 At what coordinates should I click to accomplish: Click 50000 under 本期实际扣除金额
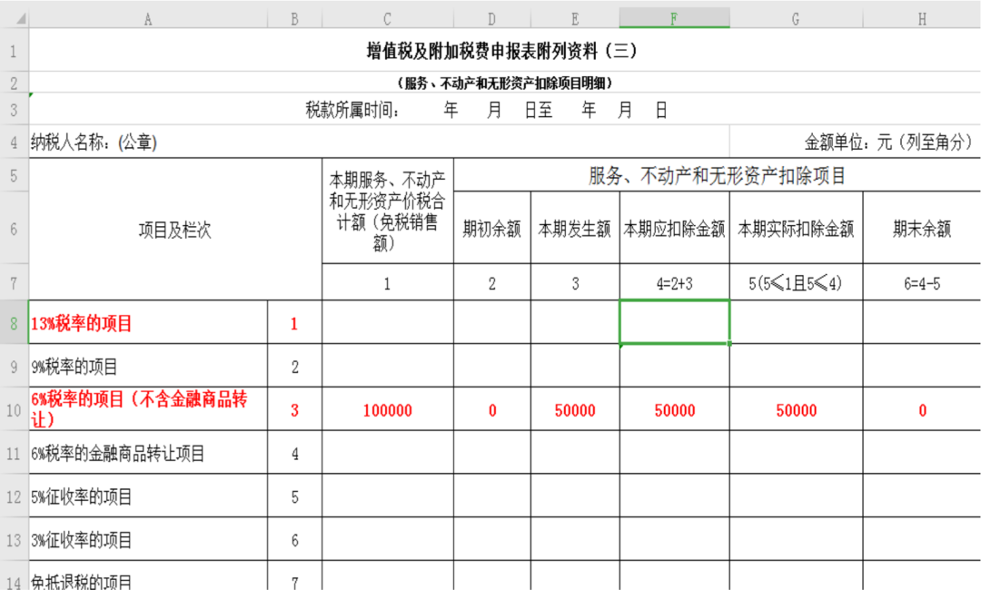pyautogui.click(x=796, y=410)
